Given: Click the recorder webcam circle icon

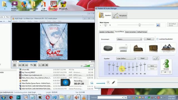Looking at the screenshot, I should (108, 82).
